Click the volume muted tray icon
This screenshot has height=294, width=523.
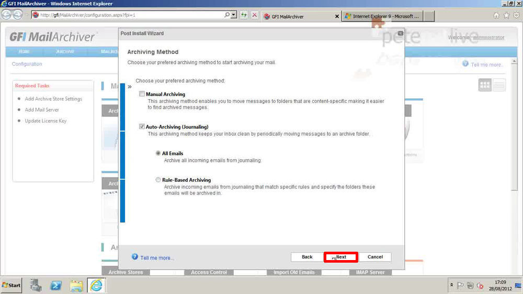point(480,285)
